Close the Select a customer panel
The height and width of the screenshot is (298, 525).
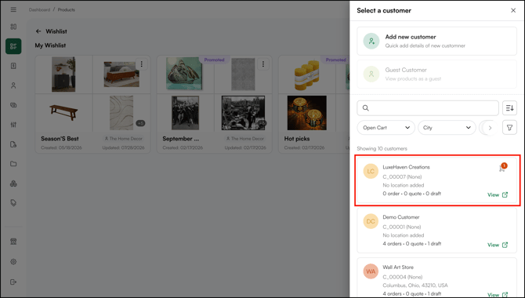tap(513, 10)
